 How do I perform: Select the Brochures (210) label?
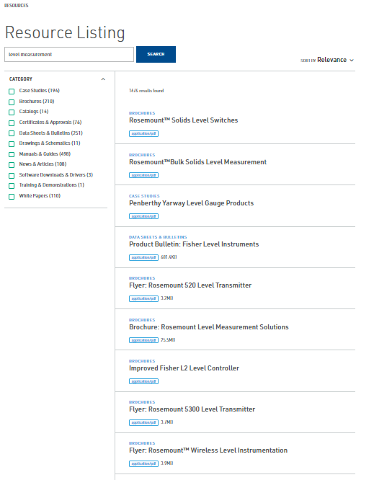37,101
